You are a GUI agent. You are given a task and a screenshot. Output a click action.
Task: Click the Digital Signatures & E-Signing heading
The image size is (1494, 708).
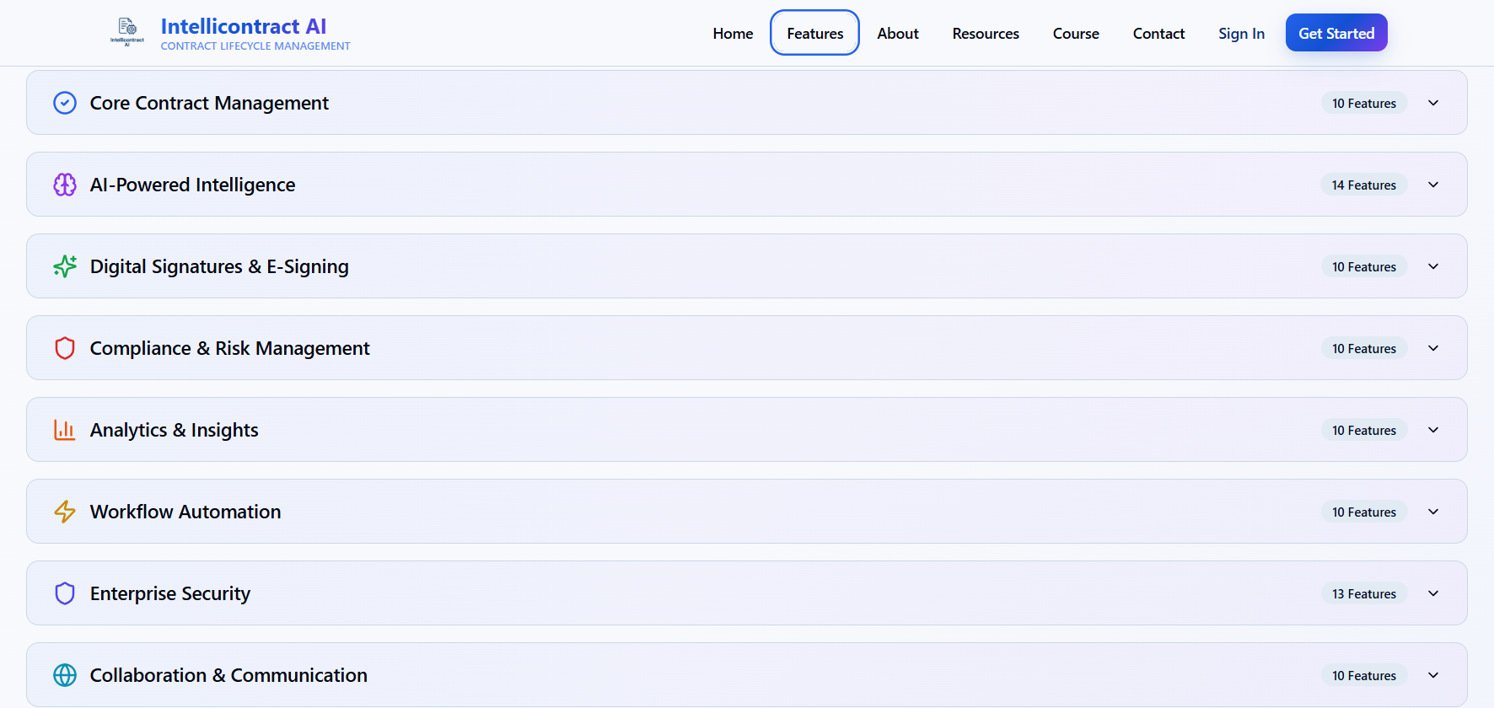pos(219,266)
